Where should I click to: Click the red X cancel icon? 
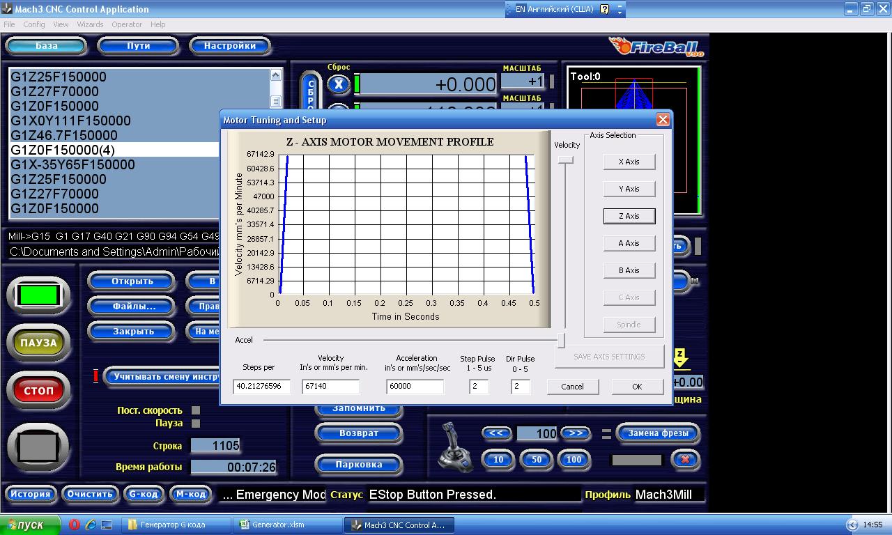coord(685,459)
